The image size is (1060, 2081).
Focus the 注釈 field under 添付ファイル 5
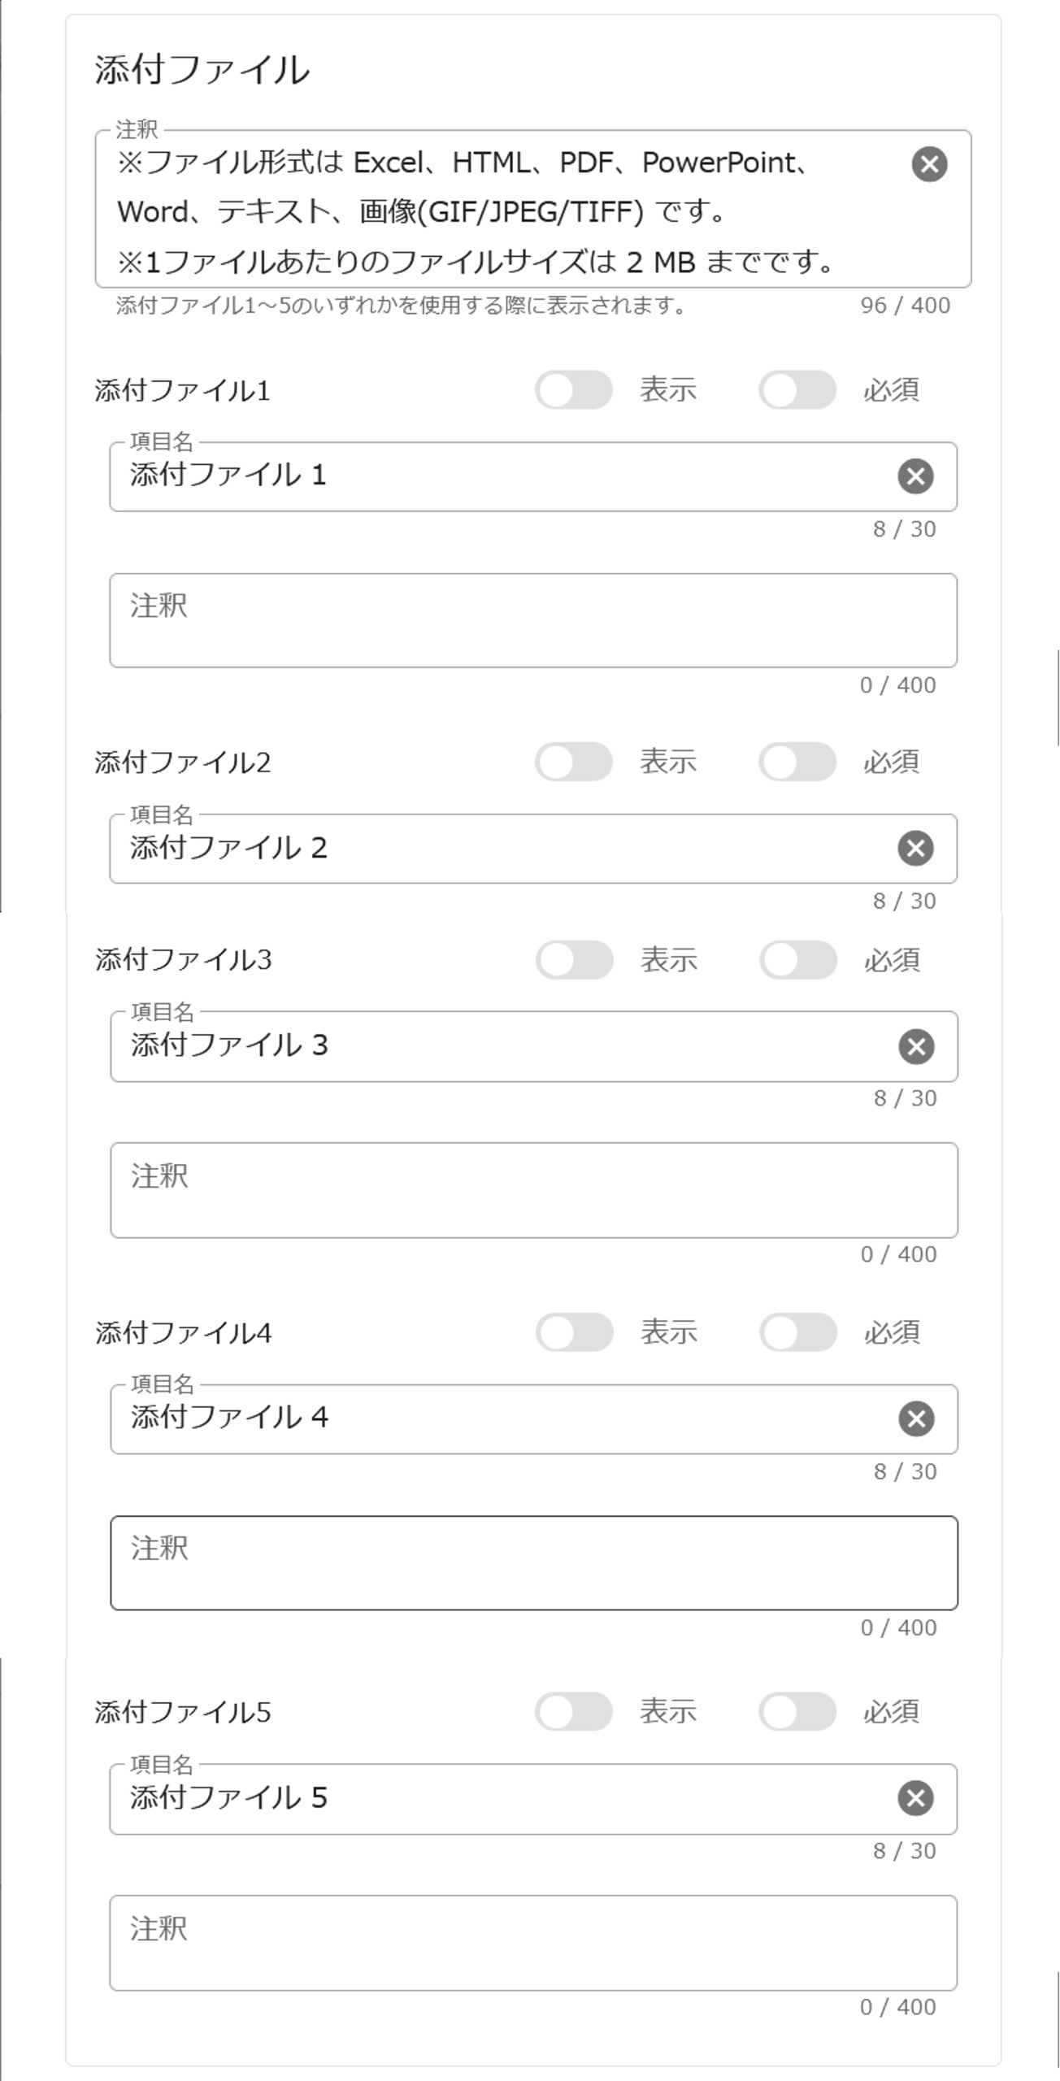coord(533,1943)
